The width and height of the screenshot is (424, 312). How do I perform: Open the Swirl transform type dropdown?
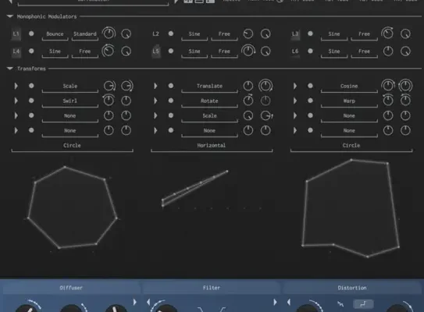[70, 101]
